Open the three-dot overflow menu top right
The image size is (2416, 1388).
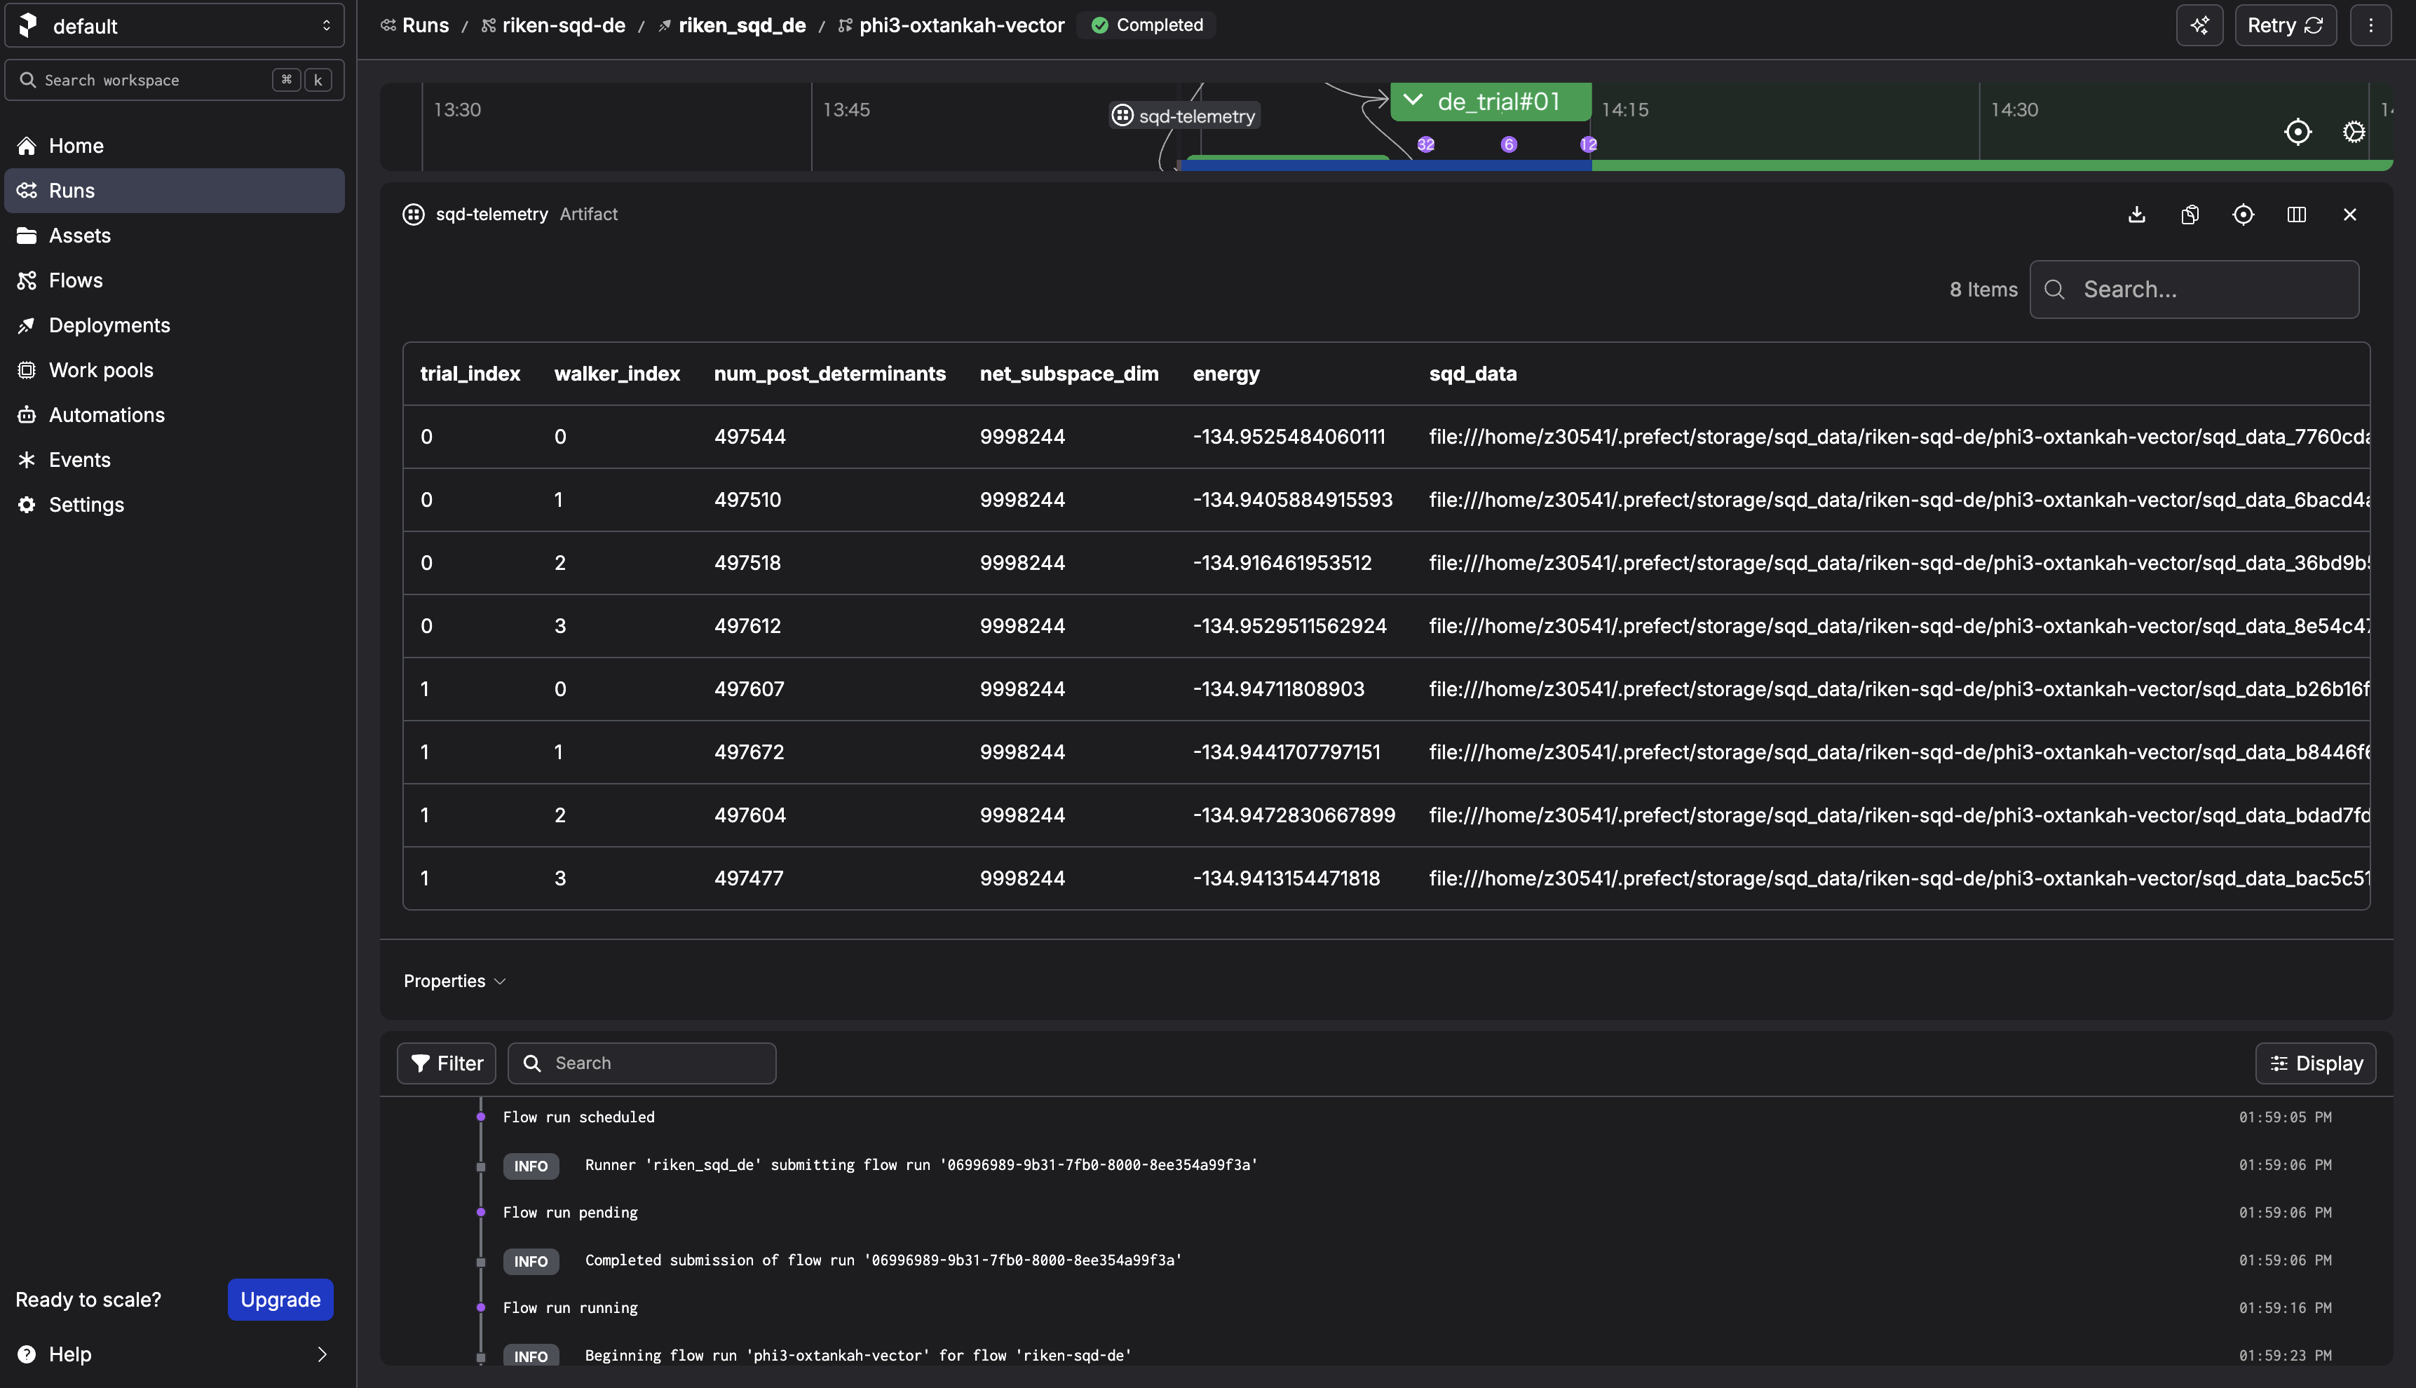tap(2371, 25)
